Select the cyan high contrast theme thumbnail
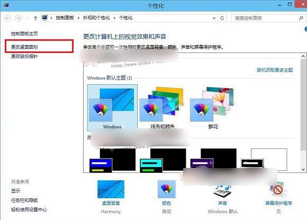The height and width of the screenshot is (220, 307). (162, 161)
